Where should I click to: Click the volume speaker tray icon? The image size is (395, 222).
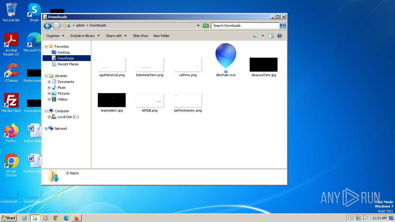pyautogui.click(x=351, y=218)
